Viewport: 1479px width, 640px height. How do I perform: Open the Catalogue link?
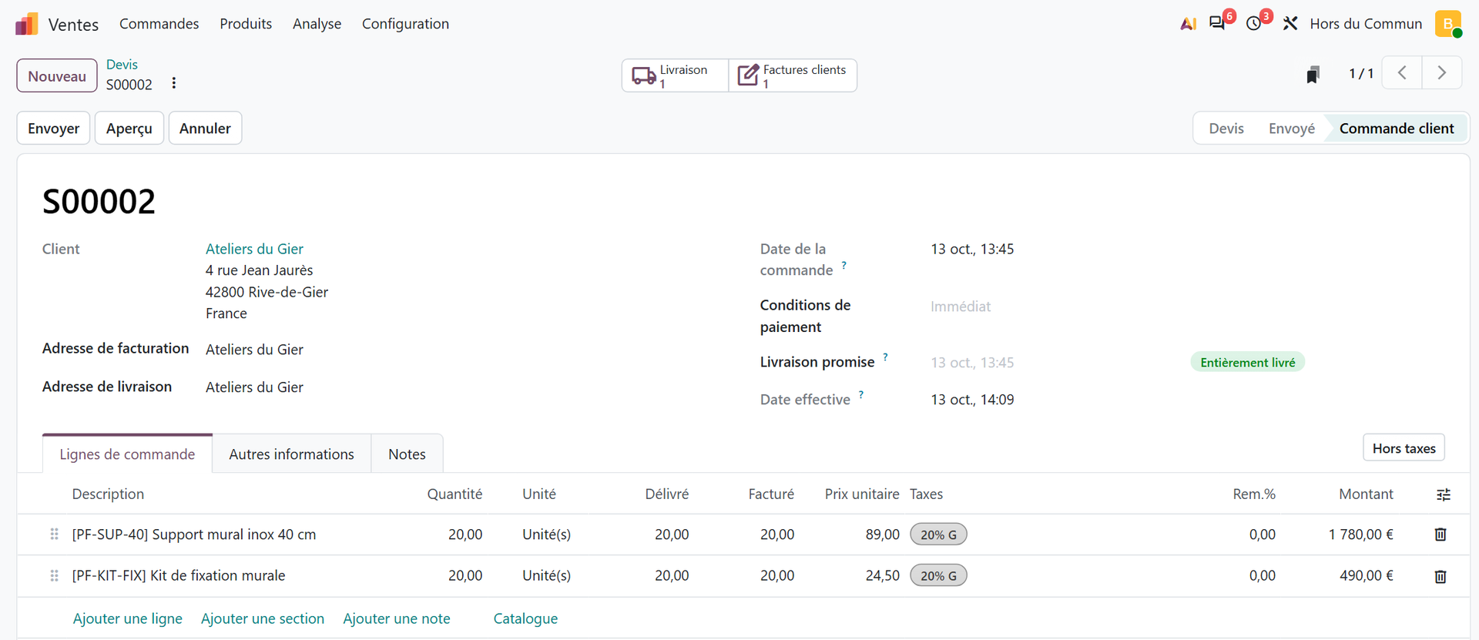pyautogui.click(x=525, y=618)
